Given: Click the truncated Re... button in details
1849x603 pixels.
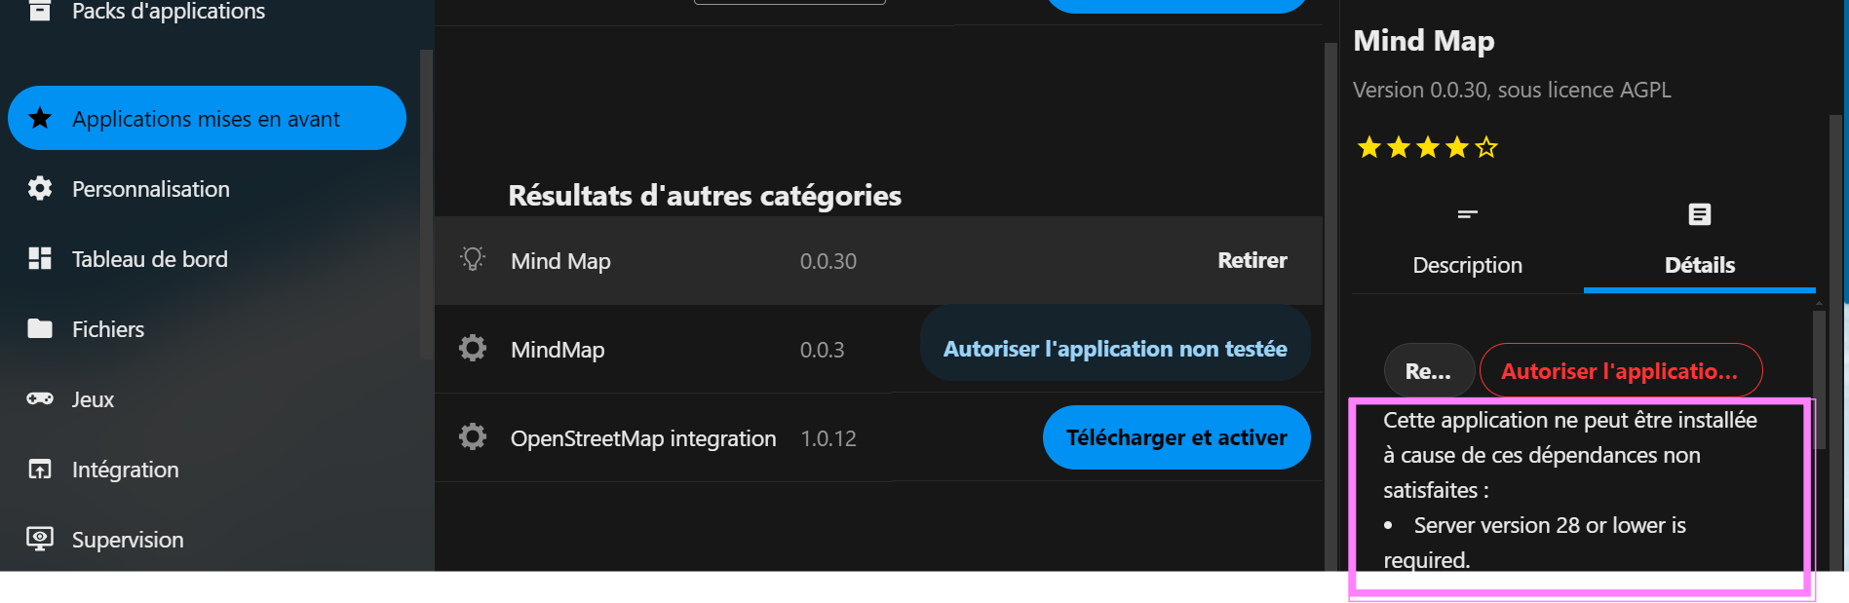Looking at the screenshot, I should 1428,371.
